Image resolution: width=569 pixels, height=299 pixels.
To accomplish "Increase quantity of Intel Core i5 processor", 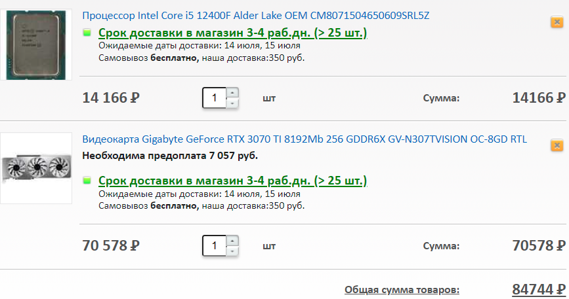I will pyautogui.click(x=232, y=93).
